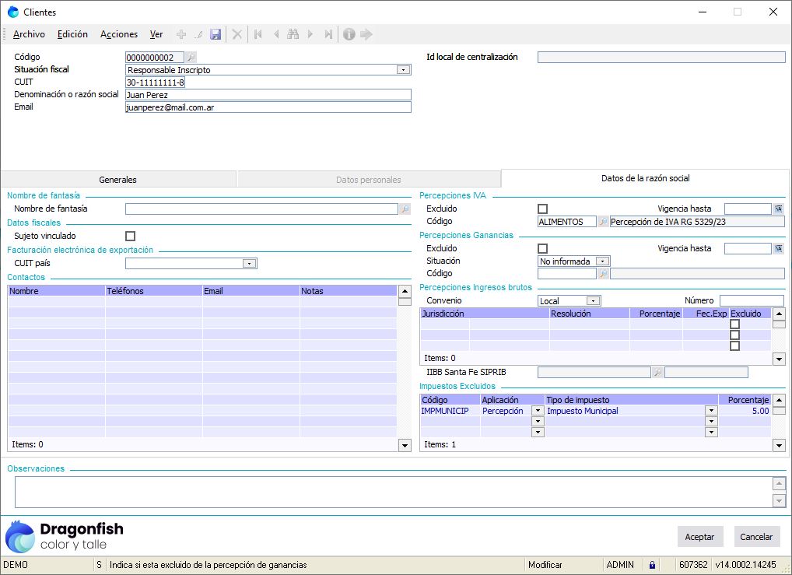Open the Acciones menu
Image resolution: width=792 pixels, height=575 pixels.
[x=119, y=34]
